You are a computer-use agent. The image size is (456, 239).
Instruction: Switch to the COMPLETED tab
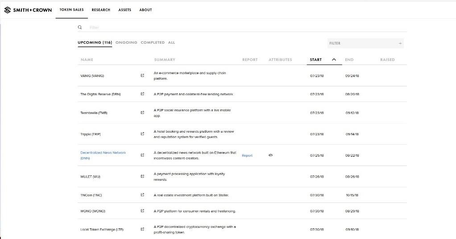153,42
